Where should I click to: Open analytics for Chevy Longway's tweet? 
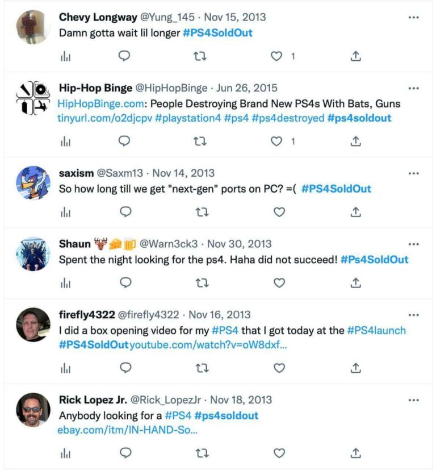(x=66, y=56)
